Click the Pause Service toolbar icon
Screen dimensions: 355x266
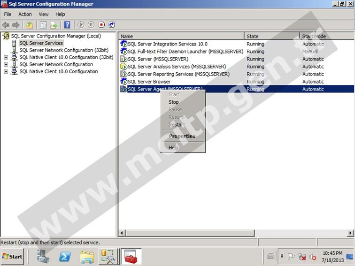point(91,25)
